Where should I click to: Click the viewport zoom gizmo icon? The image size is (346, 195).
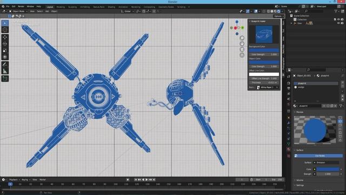pyautogui.click(x=242, y=38)
